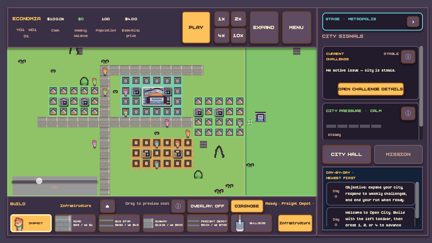Select the pine tree near farm plots

219,151
